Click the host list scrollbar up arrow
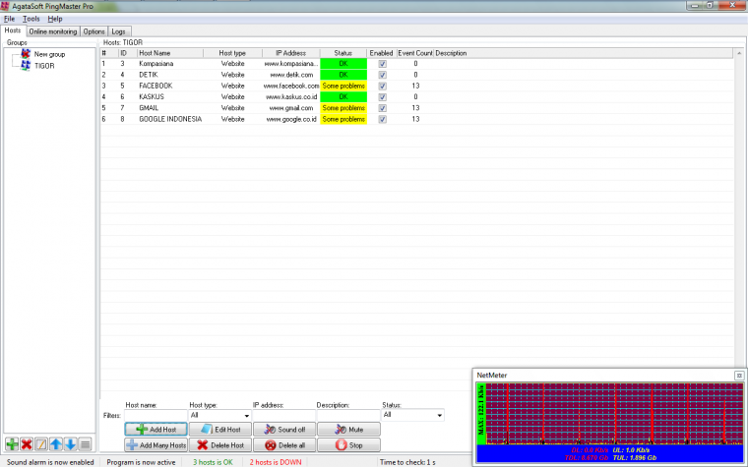The image size is (748, 467). (739, 53)
